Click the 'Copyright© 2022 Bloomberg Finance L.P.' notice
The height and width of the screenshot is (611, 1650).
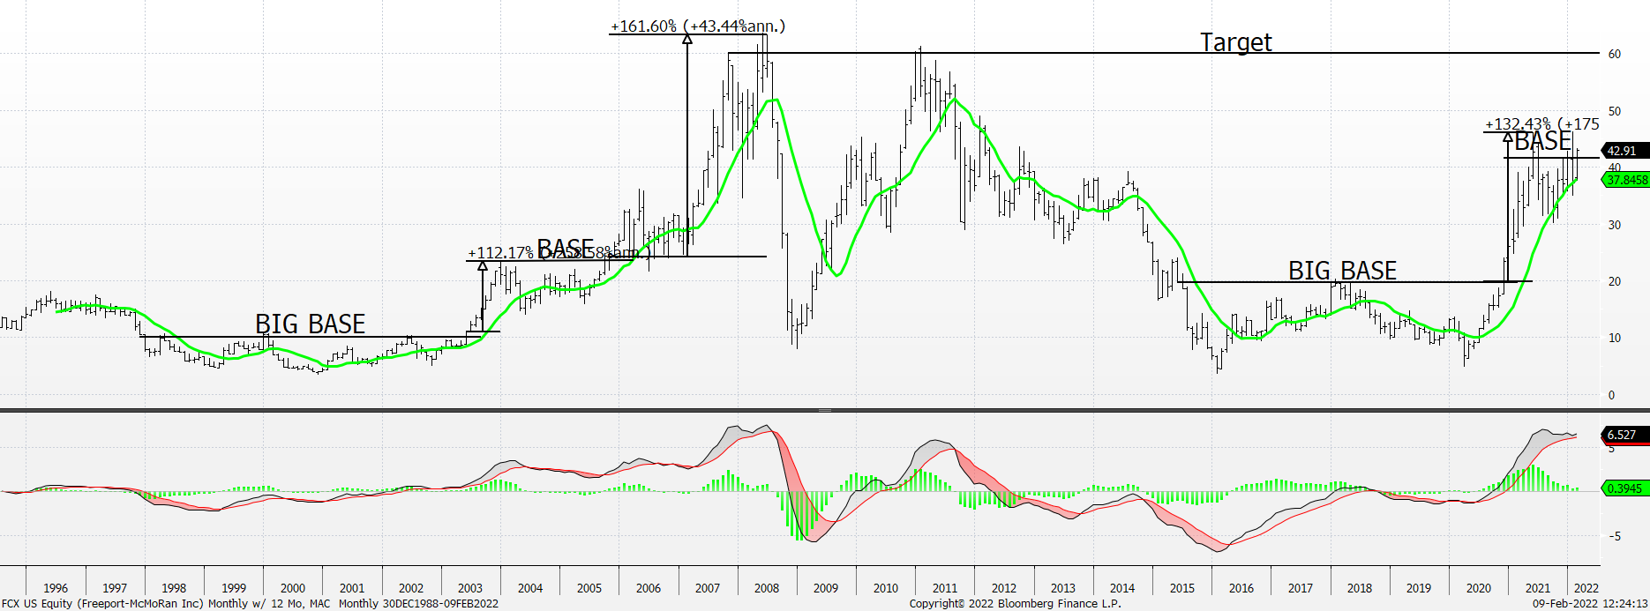1016,604
